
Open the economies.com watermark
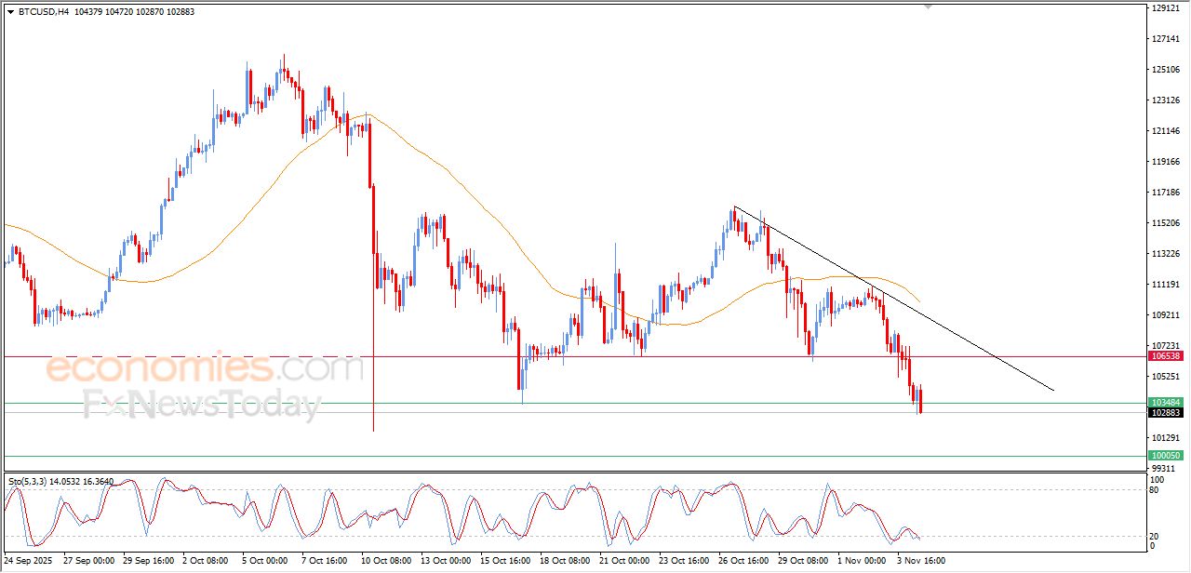pyautogui.click(x=205, y=368)
